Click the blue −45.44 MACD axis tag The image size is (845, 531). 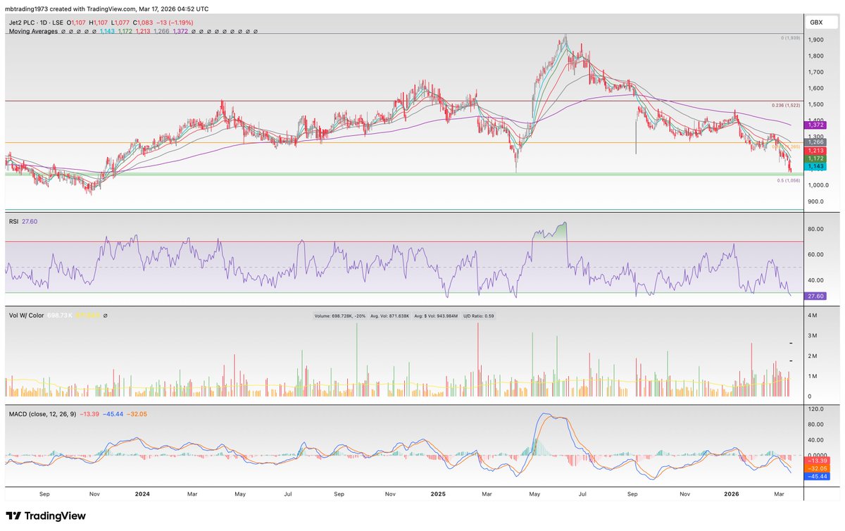[818, 477]
